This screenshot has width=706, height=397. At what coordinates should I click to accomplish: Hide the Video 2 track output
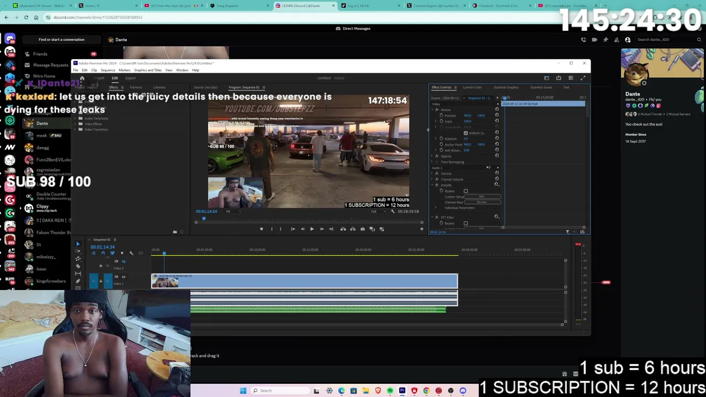coord(124,261)
